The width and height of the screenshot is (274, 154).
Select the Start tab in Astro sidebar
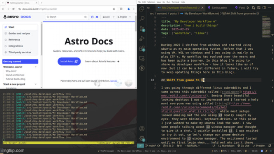20,27
